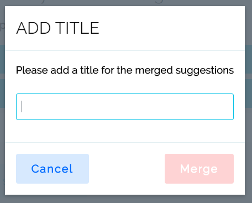Dismiss the dialog via the Cancel button
The height and width of the screenshot is (203, 252).
(x=53, y=169)
